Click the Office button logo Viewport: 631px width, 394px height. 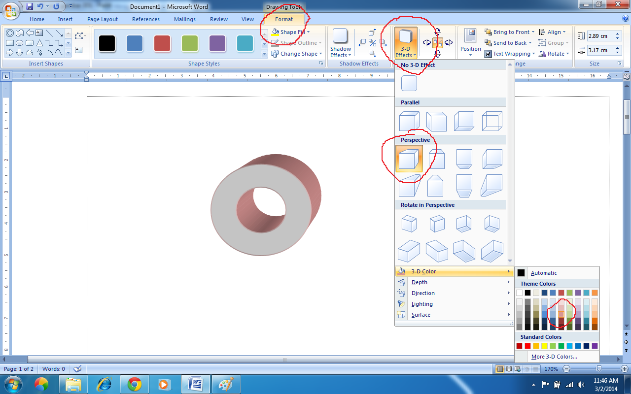click(x=11, y=11)
